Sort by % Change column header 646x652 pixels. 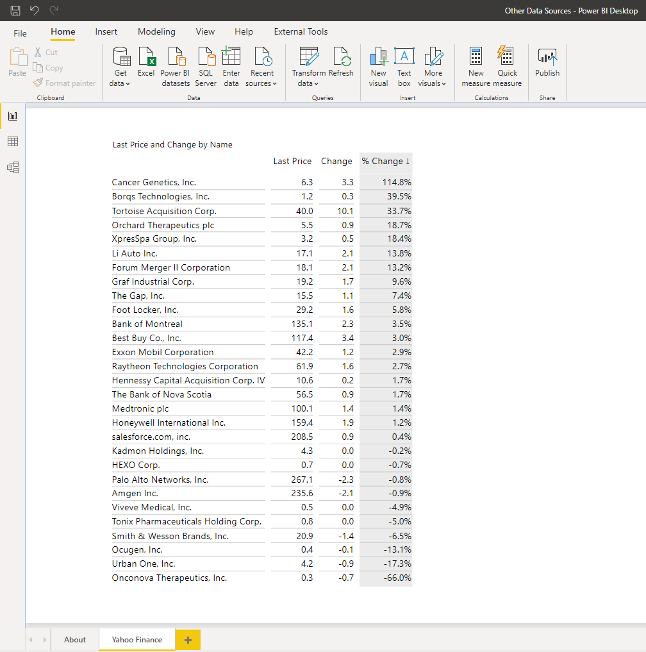click(386, 162)
